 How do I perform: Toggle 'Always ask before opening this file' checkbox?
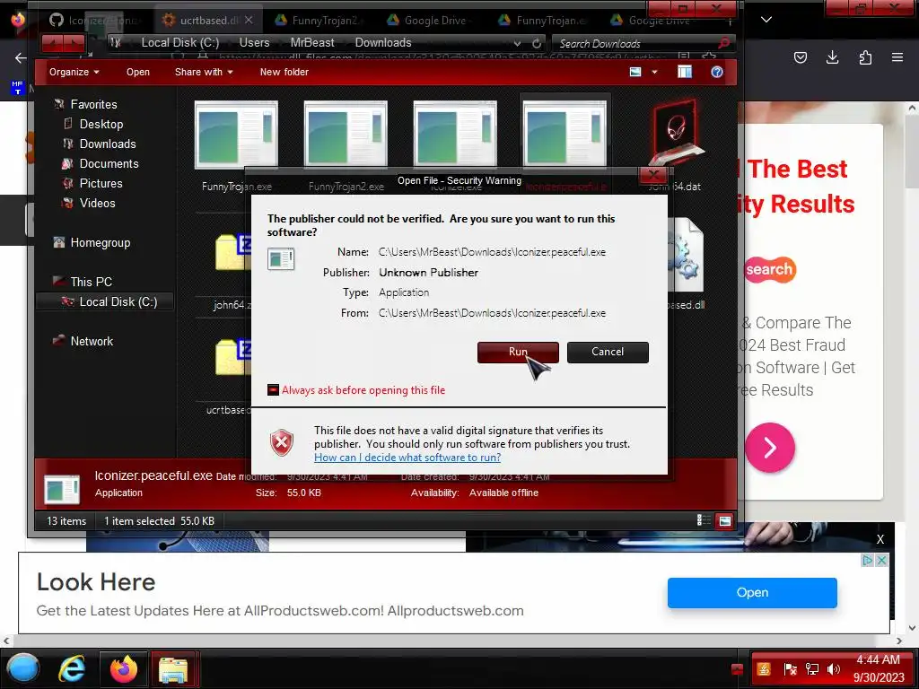click(273, 390)
